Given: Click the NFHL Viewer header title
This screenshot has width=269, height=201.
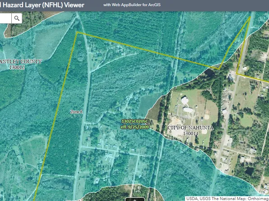Looking at the screenshot, I should [x=42, y=5].
